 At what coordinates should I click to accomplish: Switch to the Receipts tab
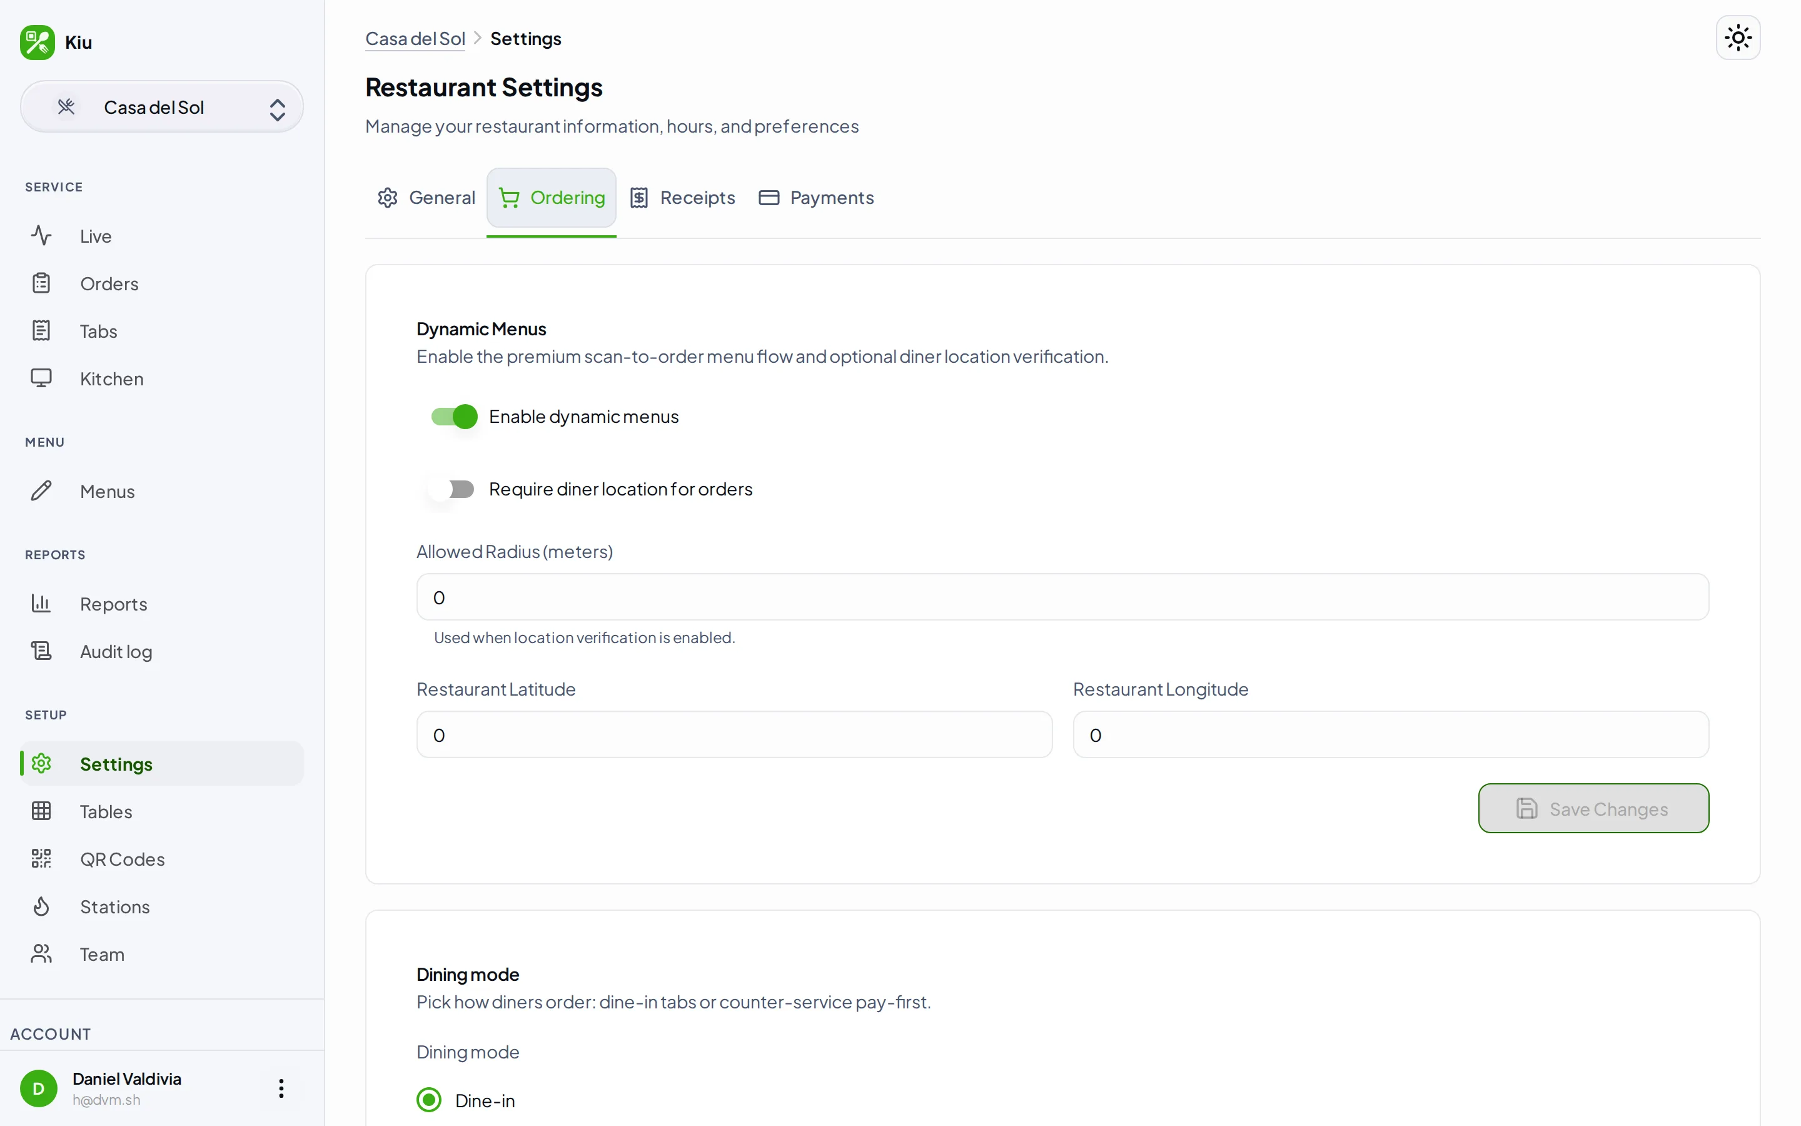tap(682, 197)
